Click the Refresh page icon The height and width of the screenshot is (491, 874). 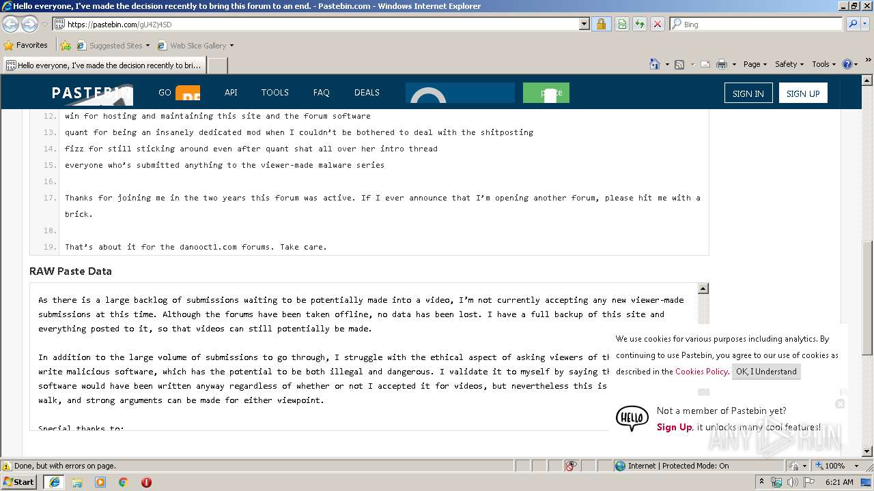(x=640, y=24)
